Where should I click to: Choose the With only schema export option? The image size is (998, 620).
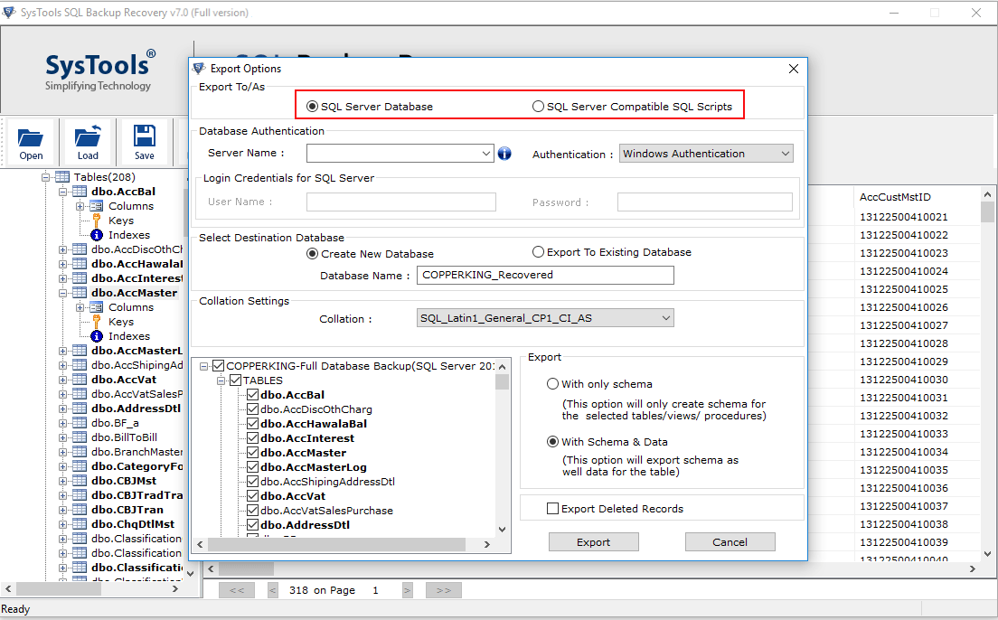click(x=552, y=383)
